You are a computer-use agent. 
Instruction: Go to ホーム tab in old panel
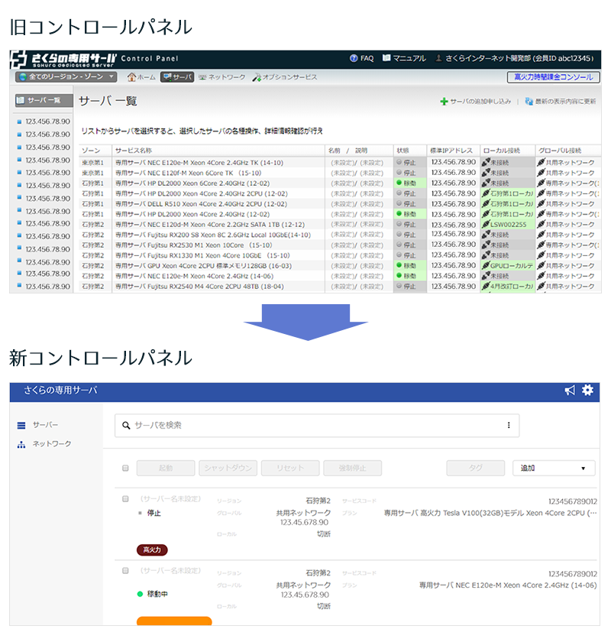click(141, 77)
